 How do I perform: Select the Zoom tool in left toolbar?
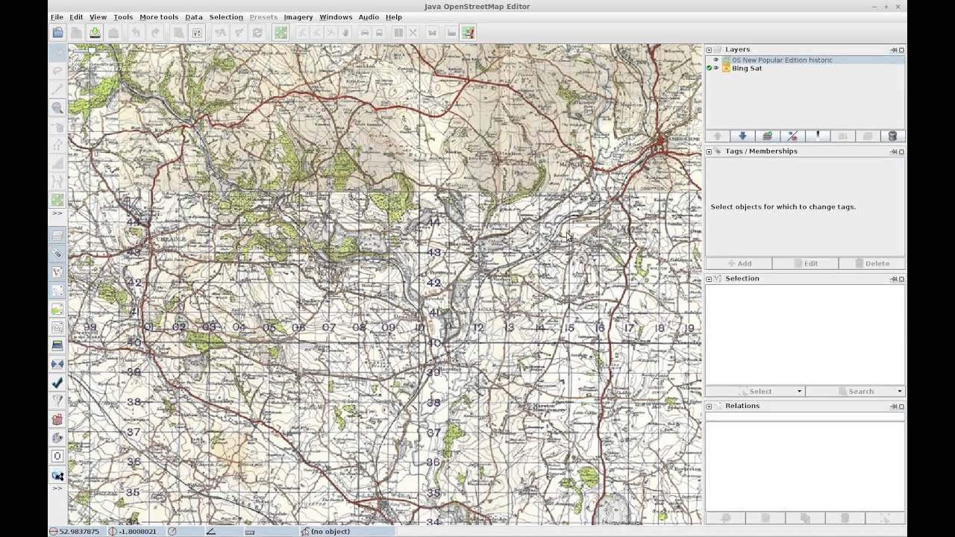click(57, 108)
